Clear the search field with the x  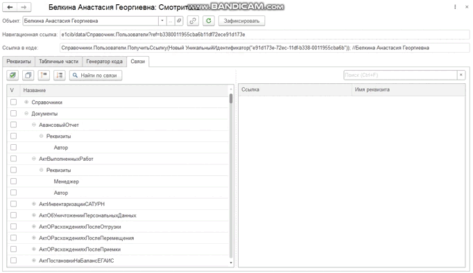point(461,75)
